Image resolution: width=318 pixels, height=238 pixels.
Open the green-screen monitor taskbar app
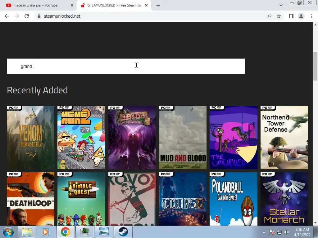click(84, 232)
